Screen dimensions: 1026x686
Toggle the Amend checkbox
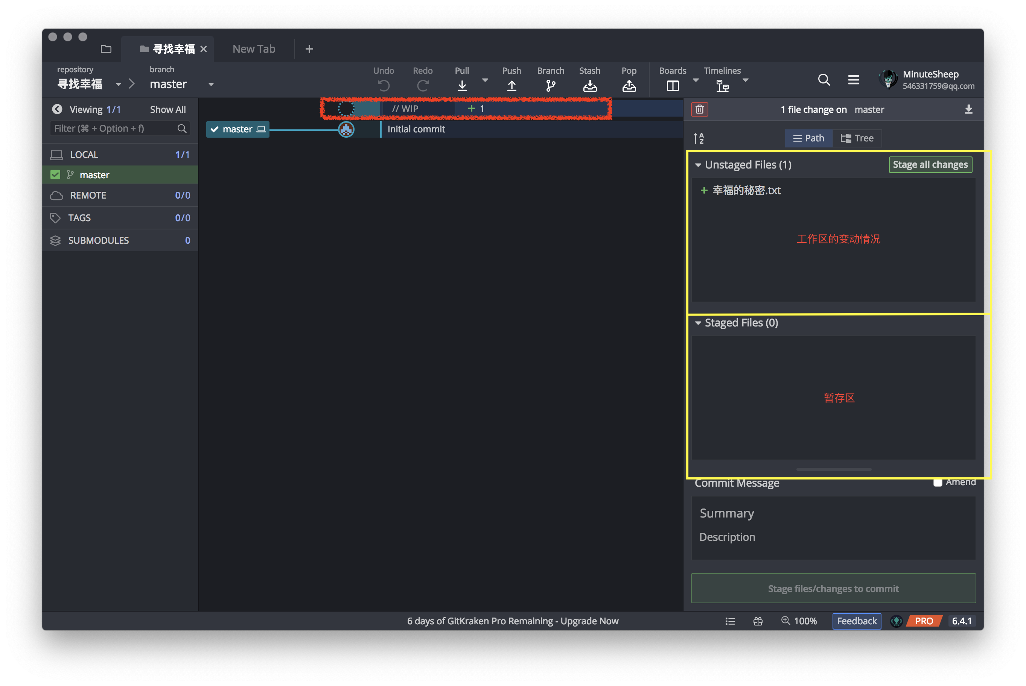(937, 482)
